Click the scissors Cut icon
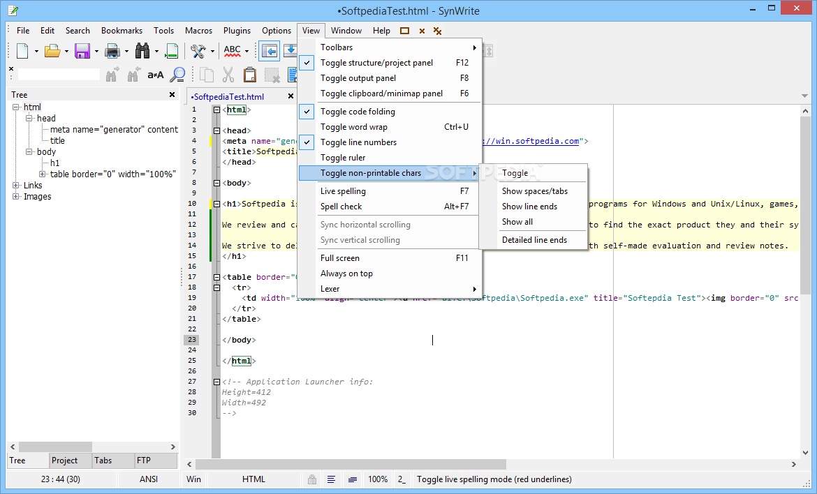The image size is (817, 494). click(x=228, y=75)
